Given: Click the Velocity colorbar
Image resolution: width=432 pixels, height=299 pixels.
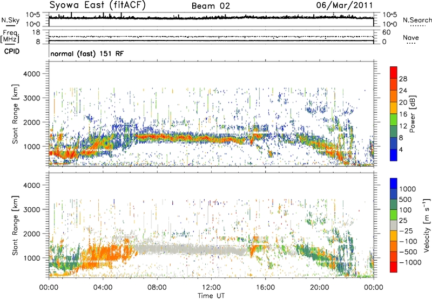Looking at the screenshot, I should [394, 225].
